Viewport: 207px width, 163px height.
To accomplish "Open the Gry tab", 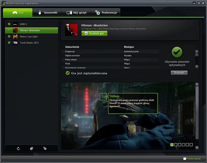I will [18, 12].
